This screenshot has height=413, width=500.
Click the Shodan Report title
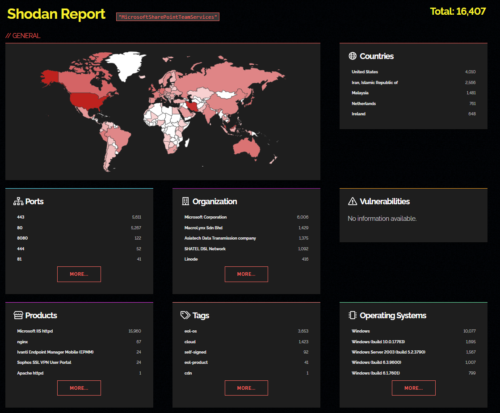(56, 14)
